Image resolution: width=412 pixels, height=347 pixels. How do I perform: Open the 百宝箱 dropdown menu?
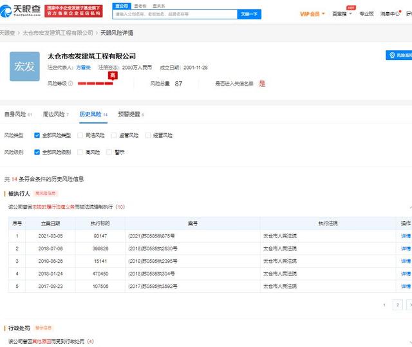[x=342, y=14]
